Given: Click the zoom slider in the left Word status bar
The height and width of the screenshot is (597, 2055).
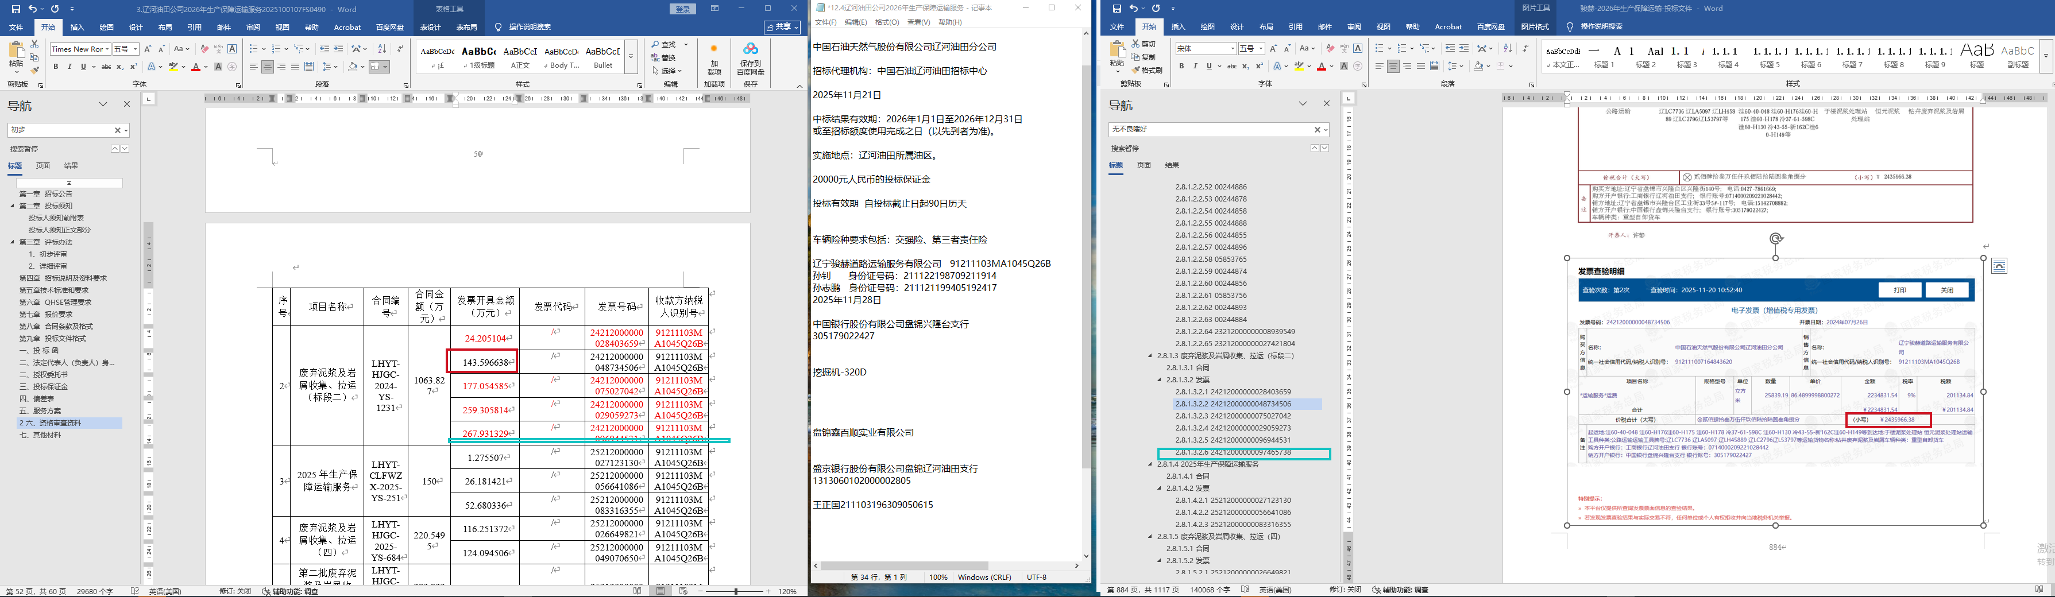Looking at the screenshot, I should (x=734, y=591).
